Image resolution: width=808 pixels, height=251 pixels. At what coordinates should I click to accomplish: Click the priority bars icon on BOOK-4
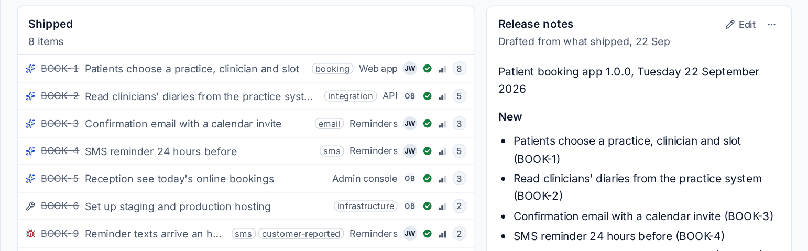(x=442, y=151)
